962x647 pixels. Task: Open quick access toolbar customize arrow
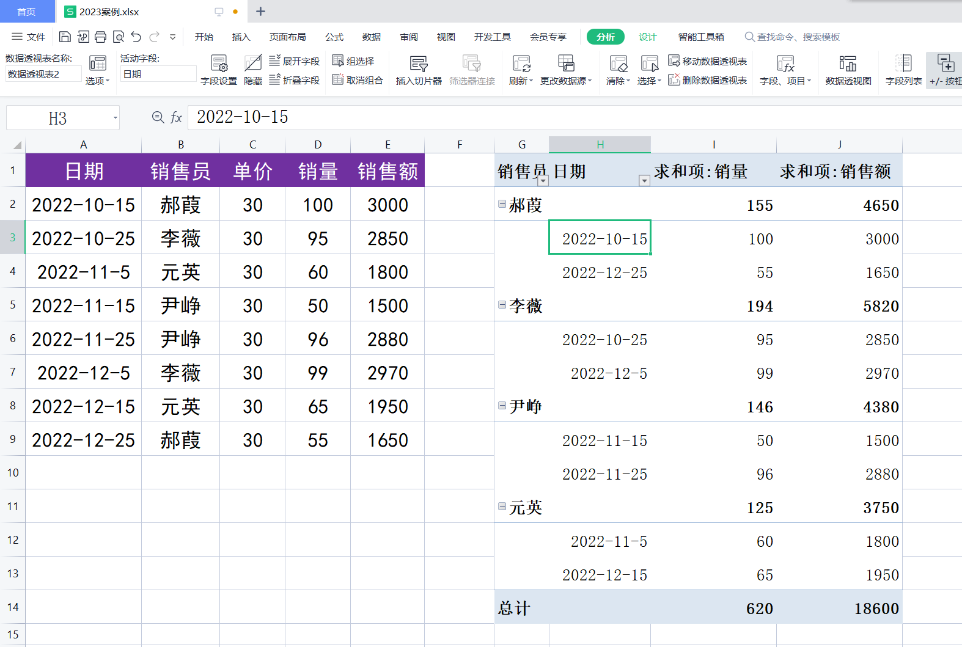click(x=173, y=37)
